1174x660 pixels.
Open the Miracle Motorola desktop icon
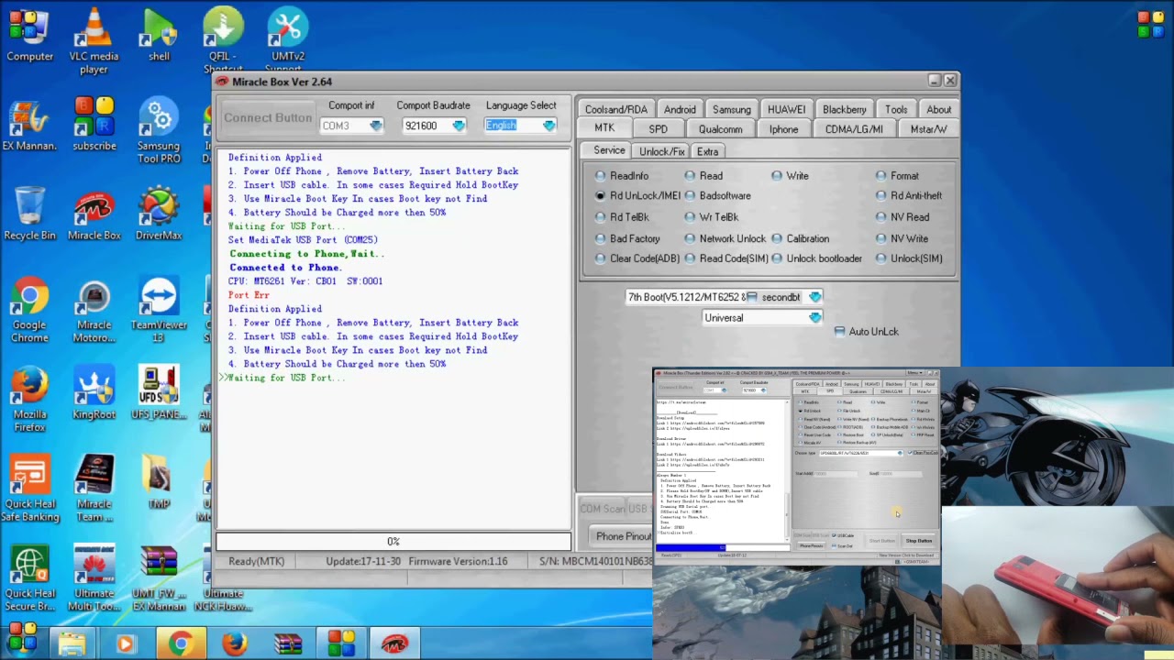pos(94,311)
